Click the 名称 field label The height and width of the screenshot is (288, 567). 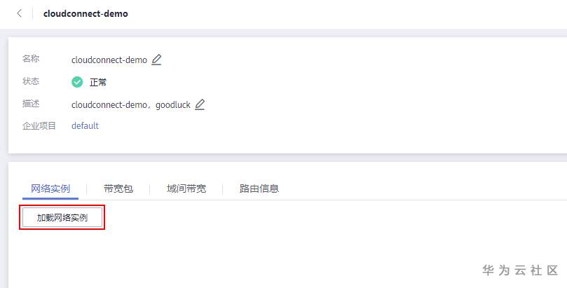(31, 59)
